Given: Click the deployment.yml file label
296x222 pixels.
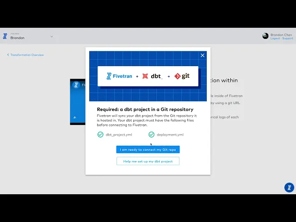Looking at the screenshot, I should (x=170, y=135).
